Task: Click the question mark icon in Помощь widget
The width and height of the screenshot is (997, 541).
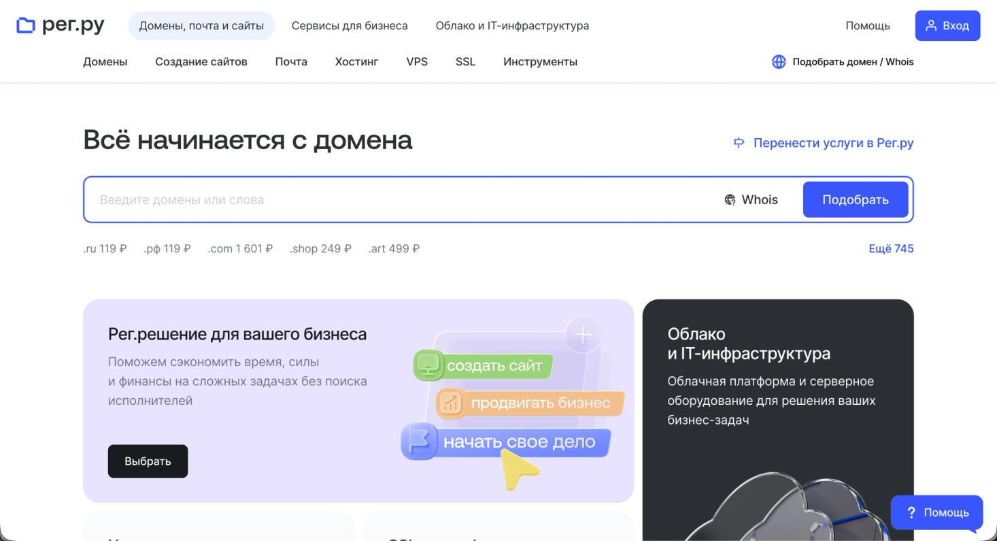Action: [x=911, y=512]
